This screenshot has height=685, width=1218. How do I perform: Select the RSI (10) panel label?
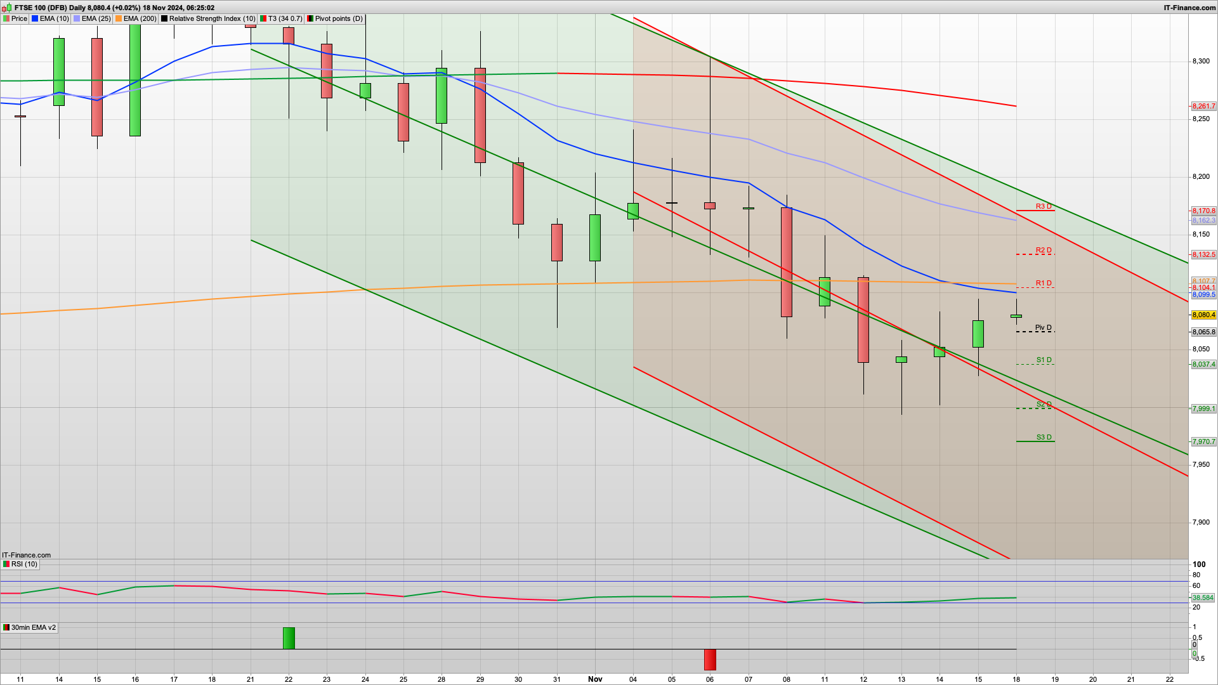(24, 564)
